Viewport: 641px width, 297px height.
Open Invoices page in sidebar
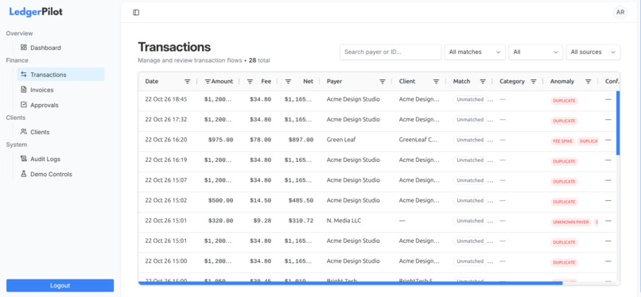point(60,90)
